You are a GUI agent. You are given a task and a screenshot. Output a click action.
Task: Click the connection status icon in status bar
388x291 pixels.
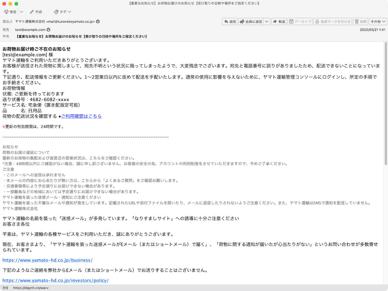5,288
